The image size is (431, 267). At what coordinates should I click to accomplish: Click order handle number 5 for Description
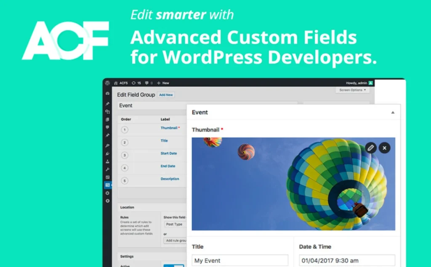(x=125, y=181)
